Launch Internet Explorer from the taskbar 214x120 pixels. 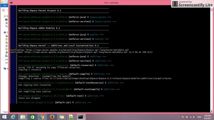click(x=13, y=117)
